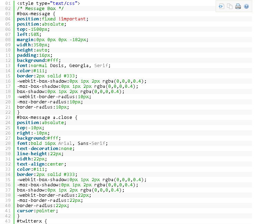Click the '<style type="text/css">' tag line
Image resolution: width=255 pixels, height=224 pixels.
click(48, 3)
